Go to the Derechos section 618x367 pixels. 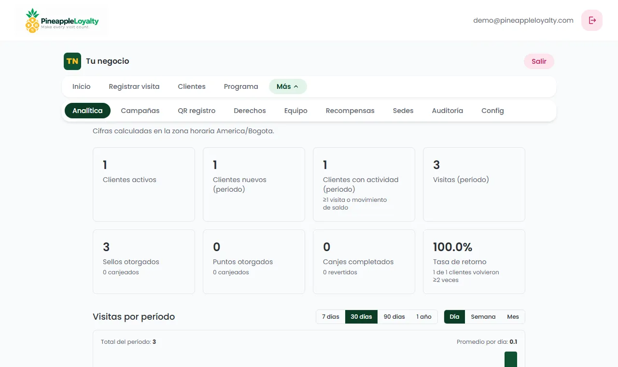click(x=250, y=111)
